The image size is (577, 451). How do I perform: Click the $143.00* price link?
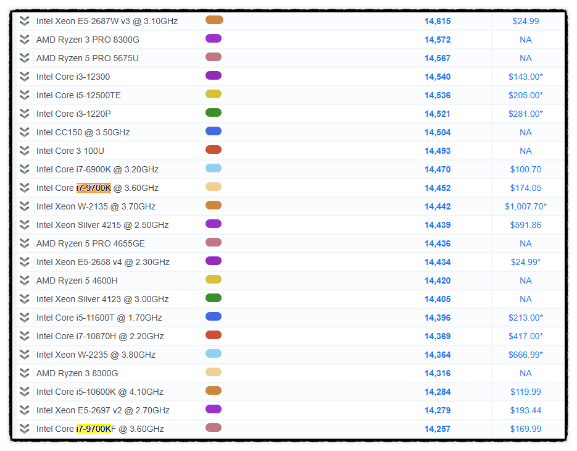pos(526,77)
